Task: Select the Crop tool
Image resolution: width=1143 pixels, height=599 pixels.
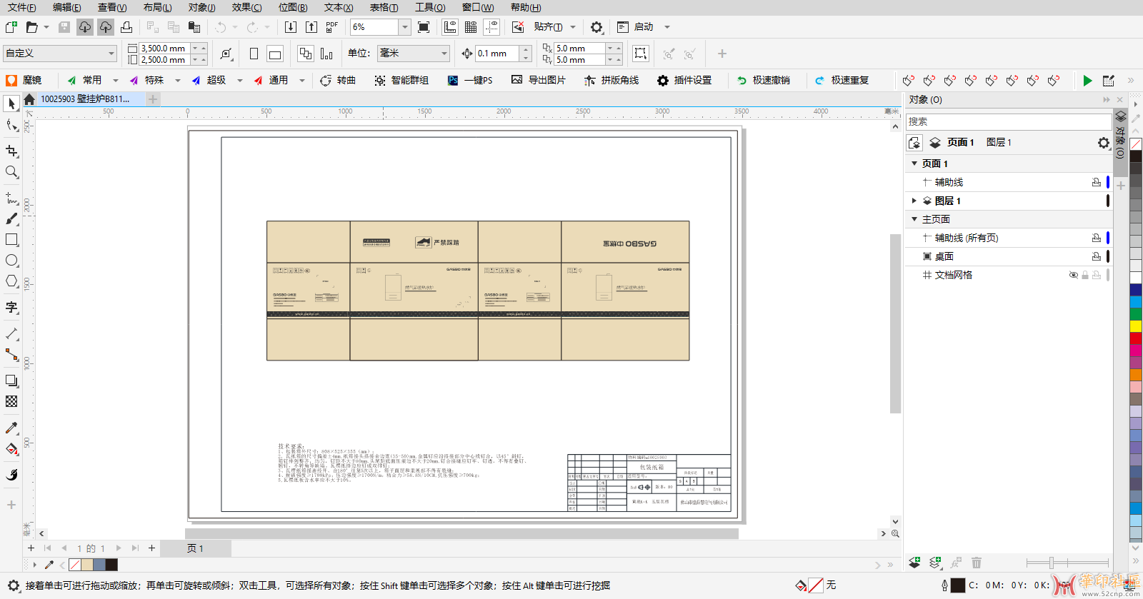Action: (11, 151)
